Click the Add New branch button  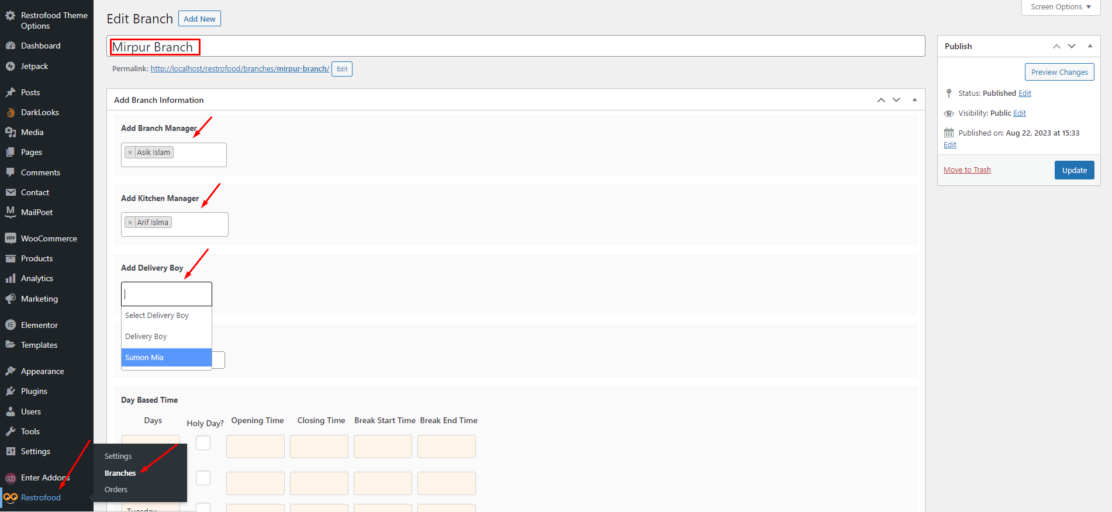pyautogui.click(x=199, y=19)
